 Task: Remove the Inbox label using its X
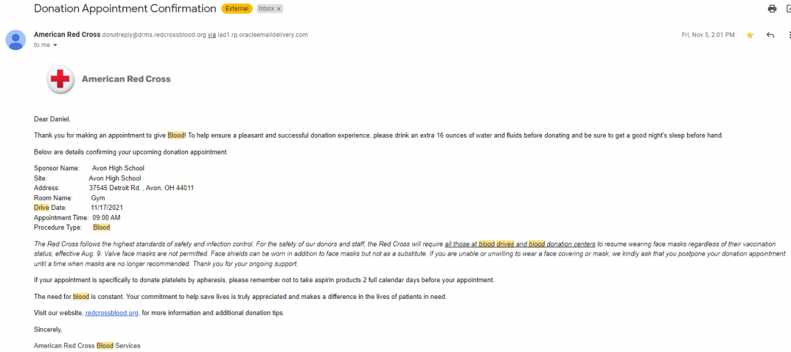click(279, 9)
